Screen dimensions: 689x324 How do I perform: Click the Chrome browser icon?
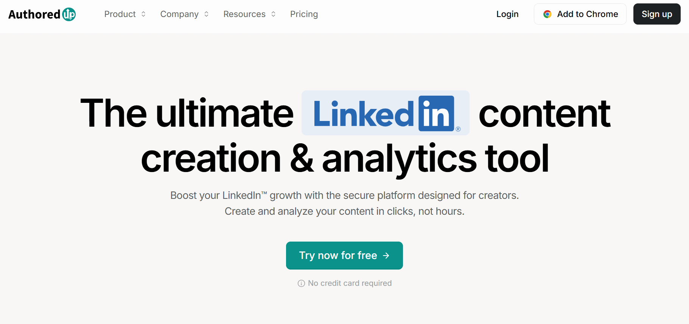click(x=547, y=14)
